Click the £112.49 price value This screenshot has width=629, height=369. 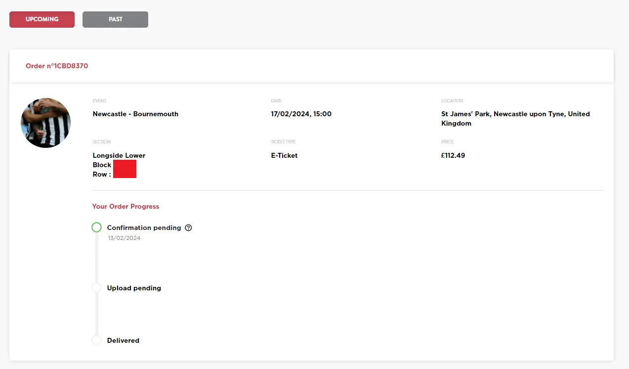pos(453,155)
